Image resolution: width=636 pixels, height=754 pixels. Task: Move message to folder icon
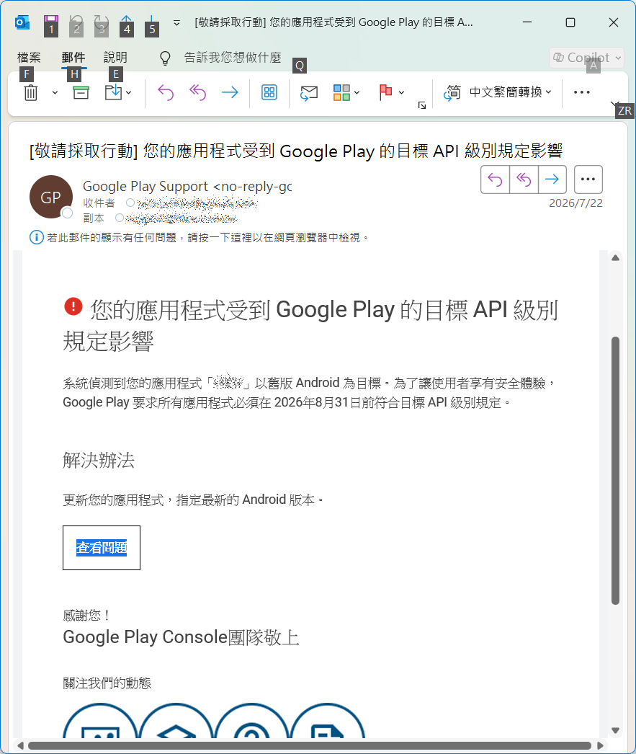pyautogui.click(x=113, y=92)
